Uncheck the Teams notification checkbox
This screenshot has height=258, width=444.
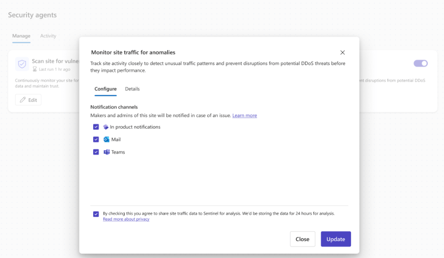pyautogui.click(x=96, y=152)
